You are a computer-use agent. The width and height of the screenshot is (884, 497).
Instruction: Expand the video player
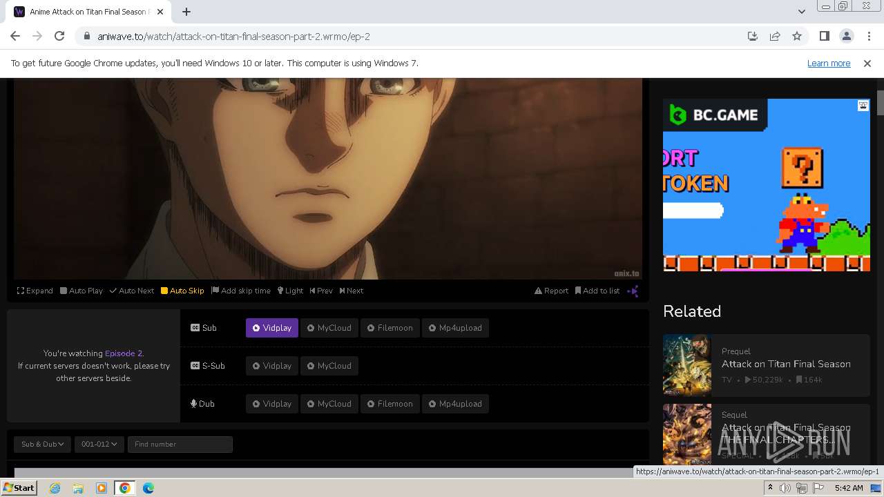click(35, 291)
